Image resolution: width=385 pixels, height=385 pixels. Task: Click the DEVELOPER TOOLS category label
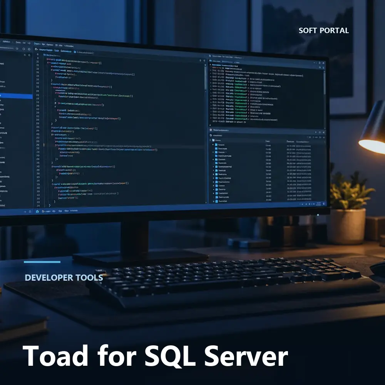click(64, 278)
